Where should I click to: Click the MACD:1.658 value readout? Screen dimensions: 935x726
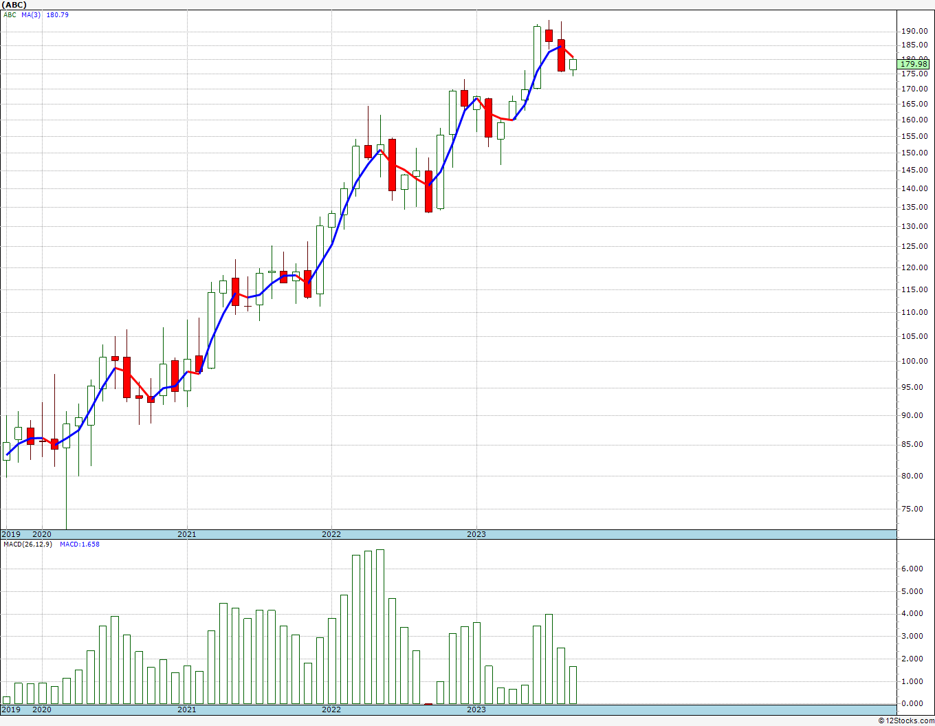point(79,544)
